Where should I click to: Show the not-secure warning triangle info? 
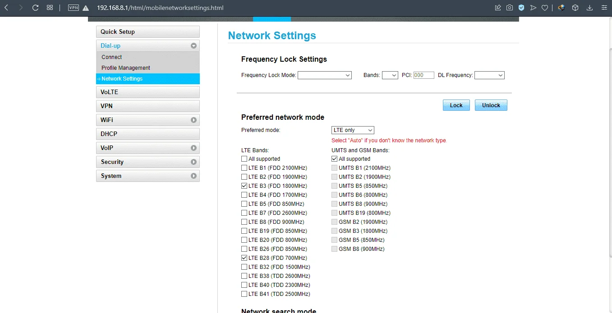(x=86, y=8)
